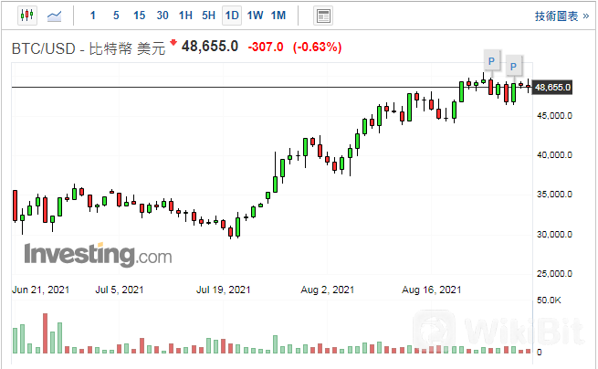Open the news panel icon

click(323, 16)
